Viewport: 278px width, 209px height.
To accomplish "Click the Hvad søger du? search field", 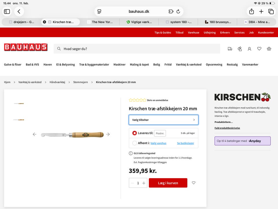I will (x=137, y=49).
